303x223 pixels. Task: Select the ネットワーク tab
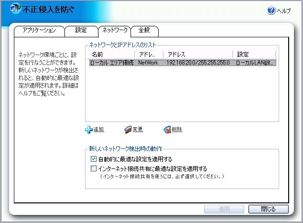(x=115, y=31)
